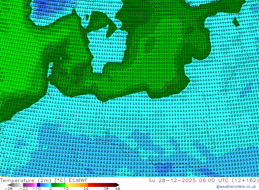Click the 38 legend value
Image resolution: width=259 pixels, height=190 pixels.
tap(106, 189)
